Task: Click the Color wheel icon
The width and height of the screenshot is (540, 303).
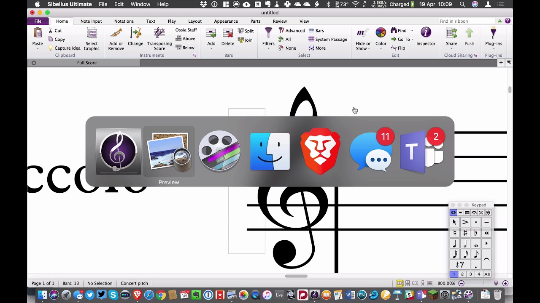Action: pos(381,33)
